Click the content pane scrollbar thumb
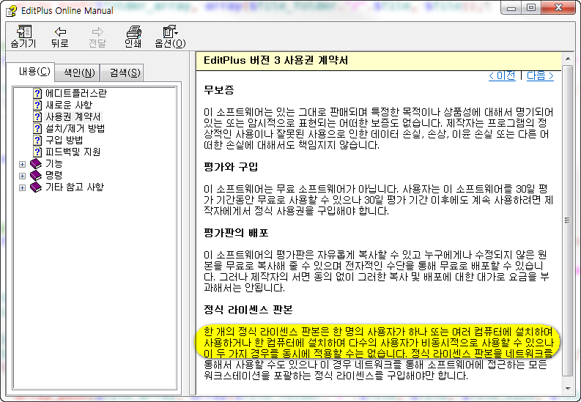581x402 pixels. [x=567, y=220]
